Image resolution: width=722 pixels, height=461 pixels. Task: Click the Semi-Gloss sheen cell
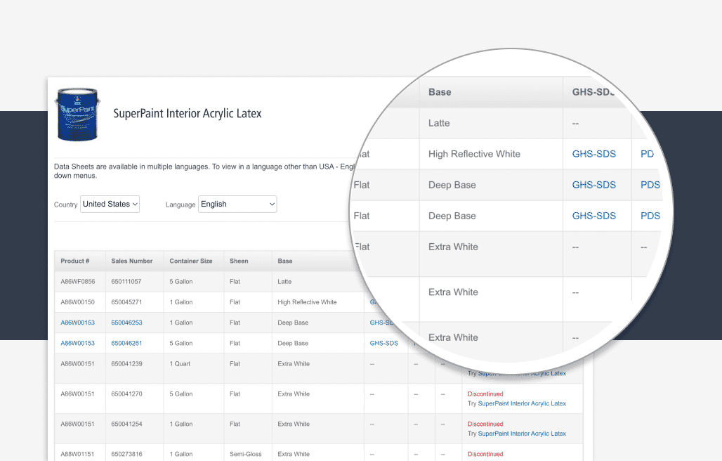(x=245, y=454)
